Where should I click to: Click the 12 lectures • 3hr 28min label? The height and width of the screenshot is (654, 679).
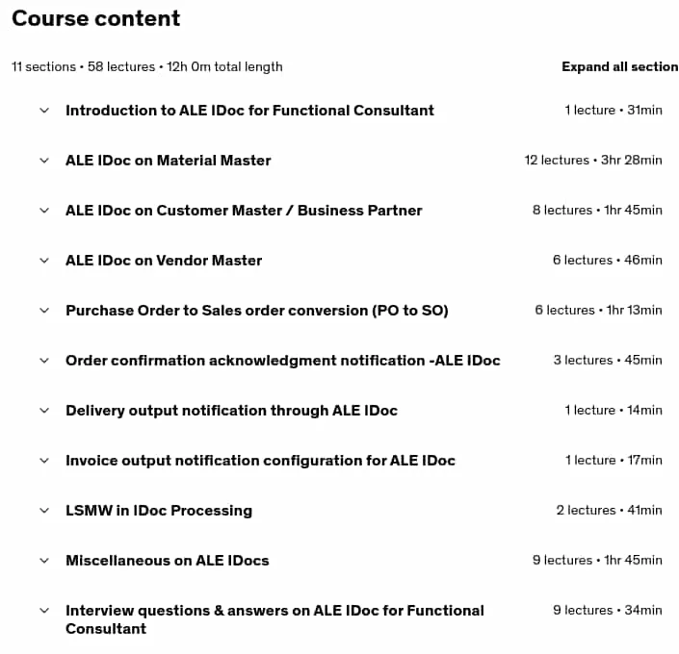coord(593,160)
